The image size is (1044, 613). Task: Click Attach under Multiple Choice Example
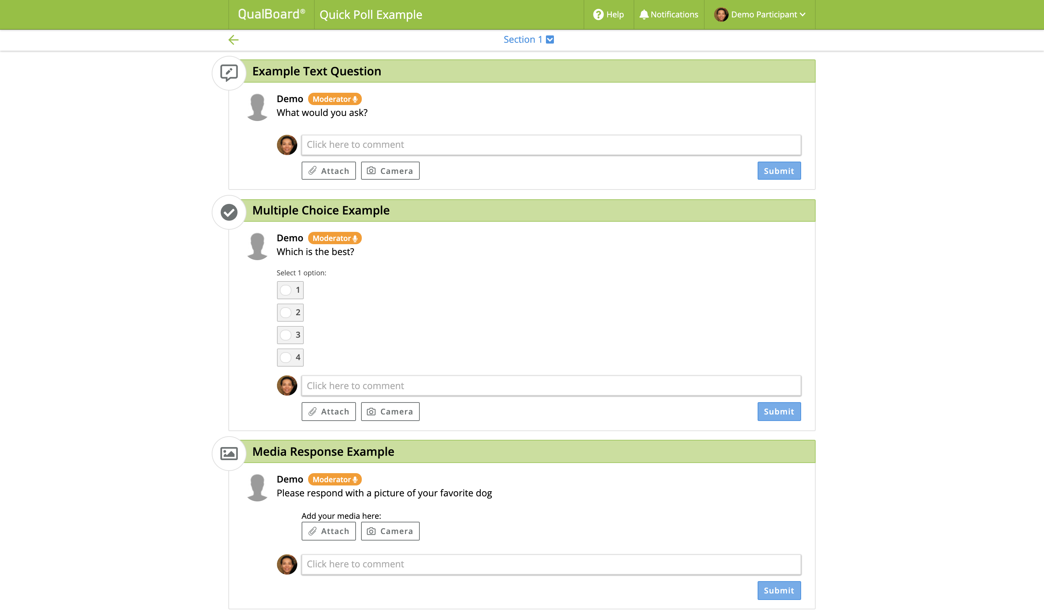click(x=328, y=411)
